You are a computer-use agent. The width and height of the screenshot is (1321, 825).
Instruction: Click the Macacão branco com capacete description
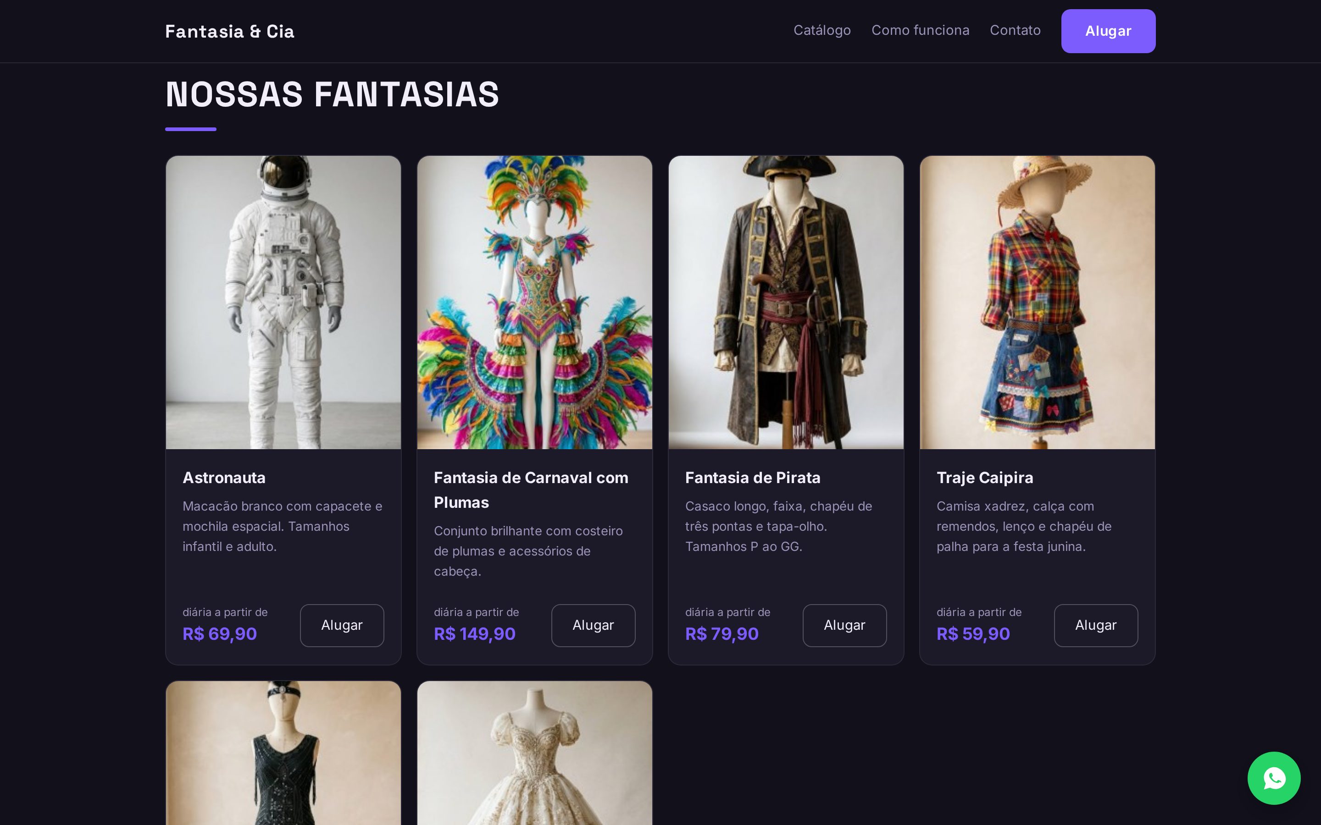point(282,527)
